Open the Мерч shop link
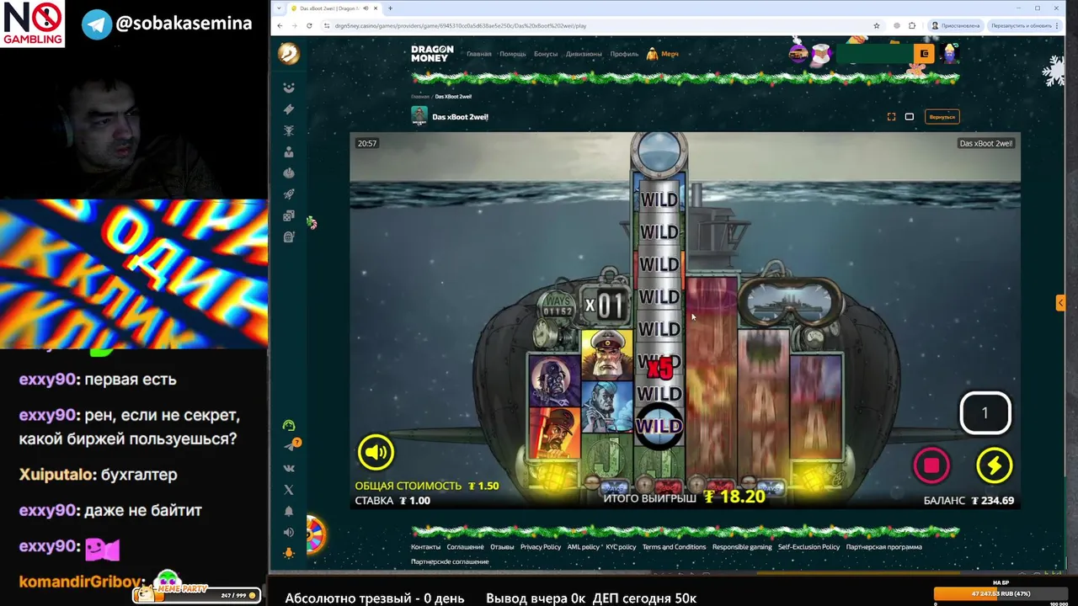Screen dimensions: 1078x606 click(x=663, y=54)
